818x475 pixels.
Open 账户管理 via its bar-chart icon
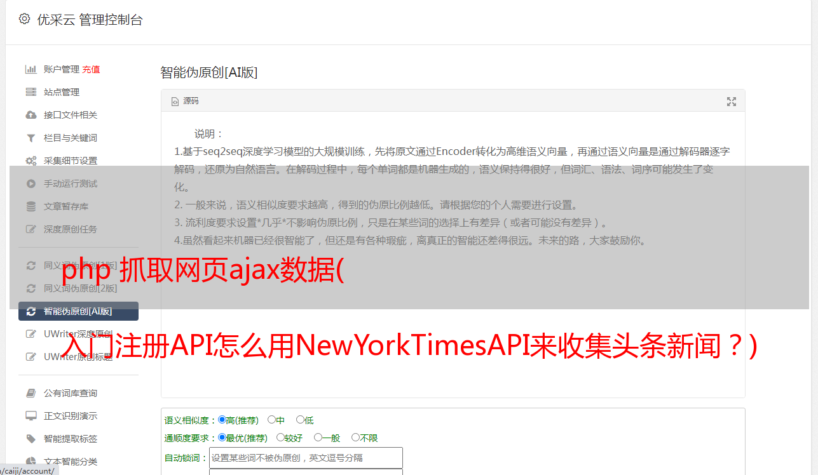tap(31, 69)
